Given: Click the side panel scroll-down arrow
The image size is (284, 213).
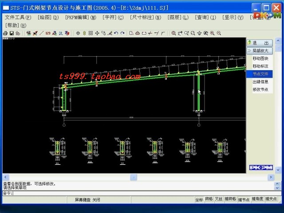Looking at the screenshot, I should click(x=278, y=170).
